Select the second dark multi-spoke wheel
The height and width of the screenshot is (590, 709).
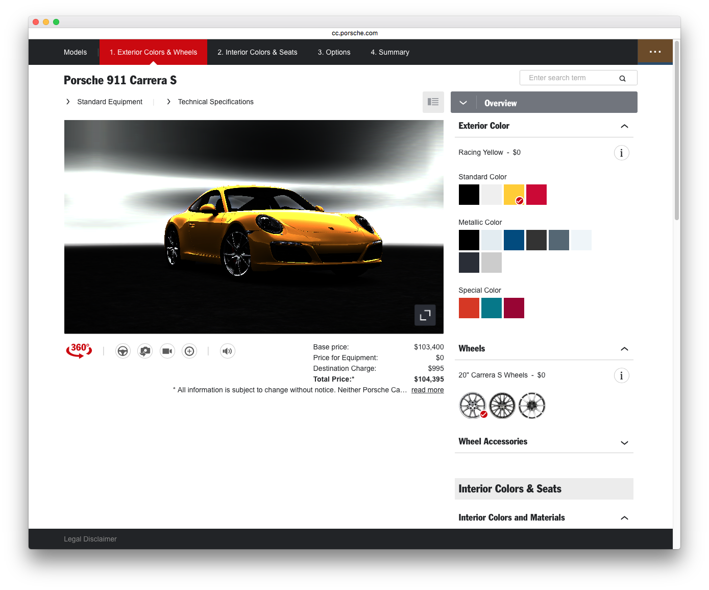[502, 406]
